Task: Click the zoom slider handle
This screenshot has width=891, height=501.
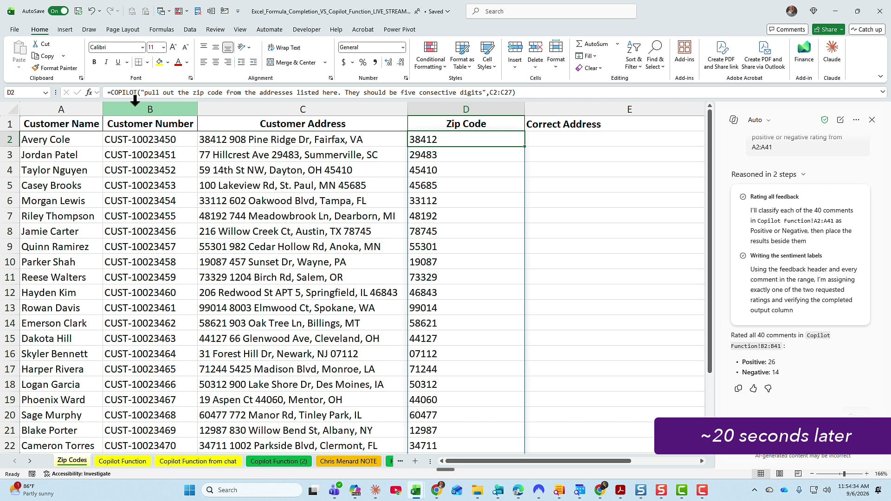Action: pos(844,474)
